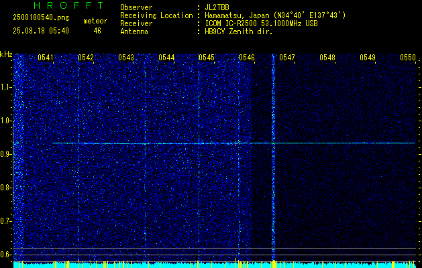Click the 0541 time marker
The height and width of the screenshot is (268, 422).
tap(45, 58)
